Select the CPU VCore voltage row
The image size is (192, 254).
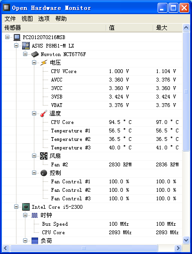[92, 71]
